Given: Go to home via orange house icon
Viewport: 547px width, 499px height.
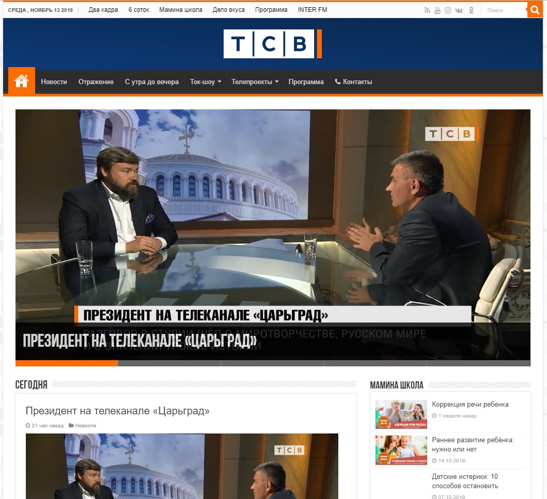Looking at the screenshot, I should click(x=22, y=81).
